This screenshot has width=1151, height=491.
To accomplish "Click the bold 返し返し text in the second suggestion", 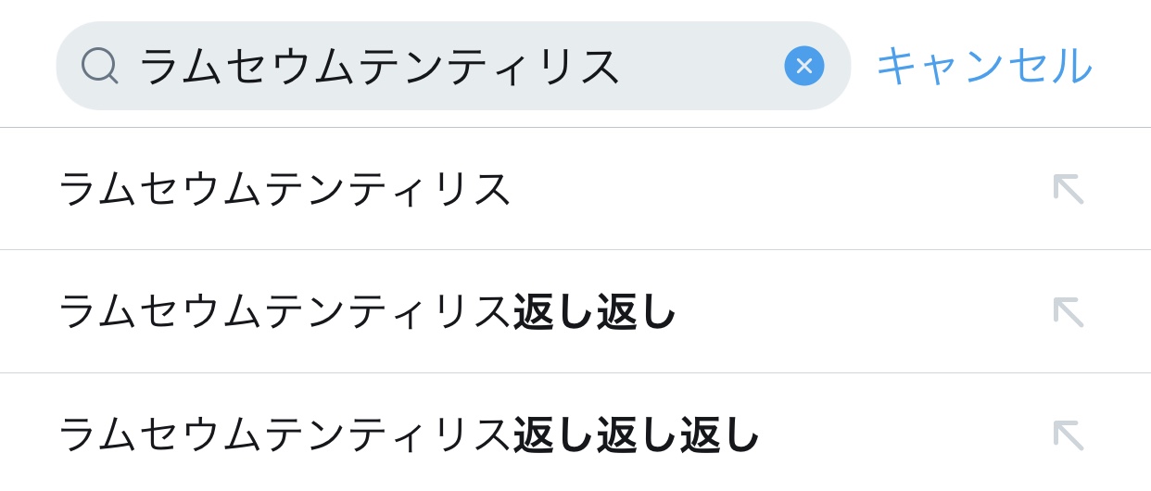I will 595,311.
